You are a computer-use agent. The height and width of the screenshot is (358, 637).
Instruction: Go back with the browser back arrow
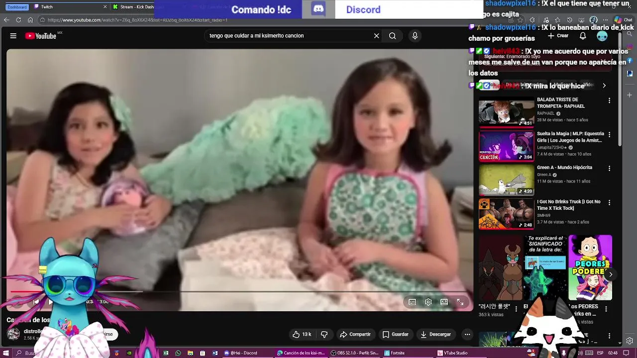click(x=6, y=20)
